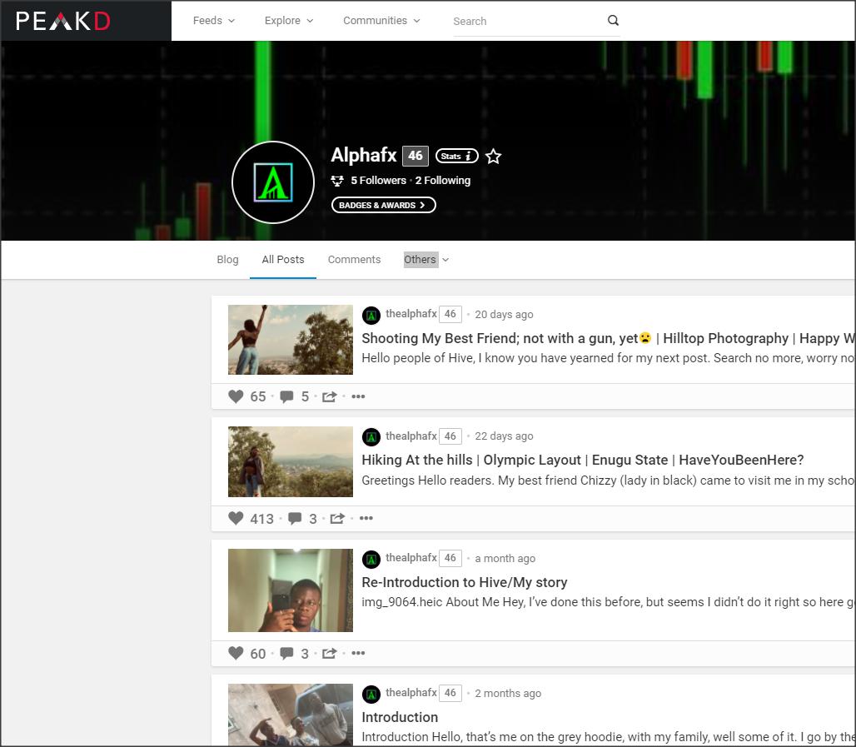Click the 65 vote count

[257, 397]
